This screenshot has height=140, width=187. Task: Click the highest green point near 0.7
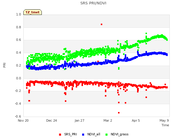coord(146,34)
